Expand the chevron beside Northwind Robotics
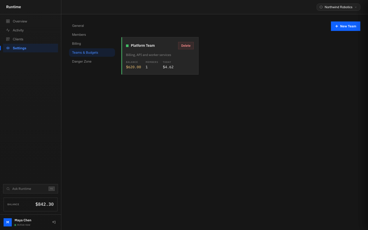This screenshot has width=368, height=230. (x=356, y=7)
